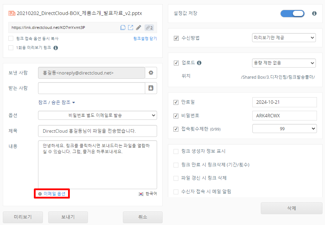Screen dimensions: 325x225
Task: Expand the 접속횟수제한 99 dropdown
Action: 284,129
